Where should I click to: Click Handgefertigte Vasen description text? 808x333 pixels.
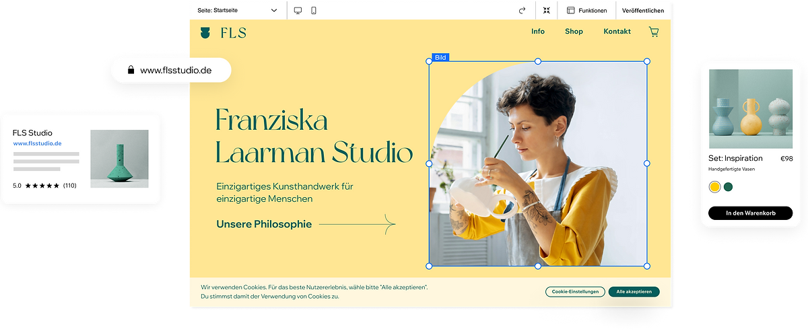click(731, 170)
